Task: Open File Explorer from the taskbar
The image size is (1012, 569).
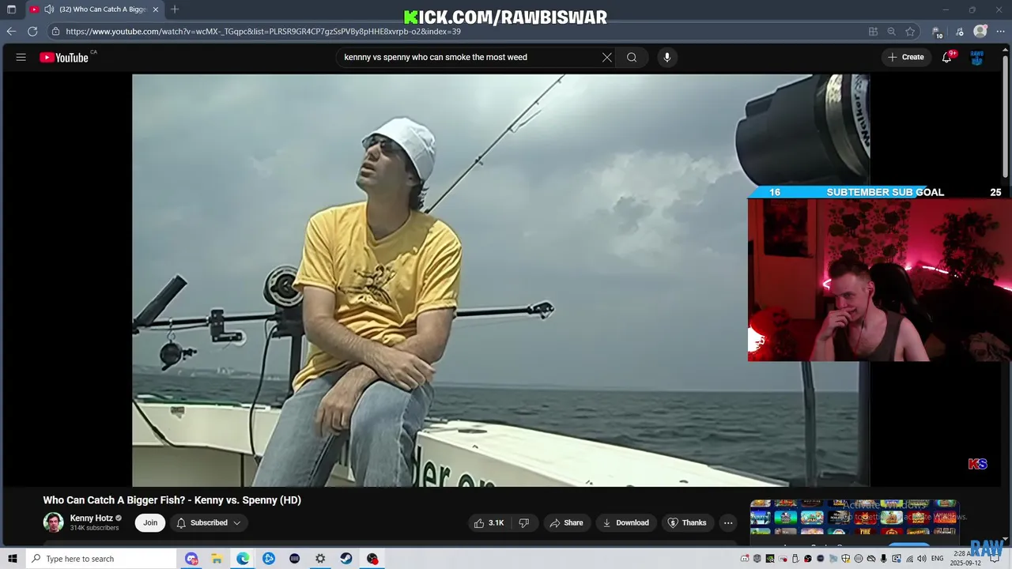Action: 217,559
